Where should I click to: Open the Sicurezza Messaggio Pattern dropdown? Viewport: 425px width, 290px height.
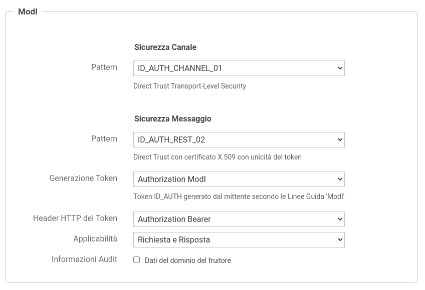[239, 139]
